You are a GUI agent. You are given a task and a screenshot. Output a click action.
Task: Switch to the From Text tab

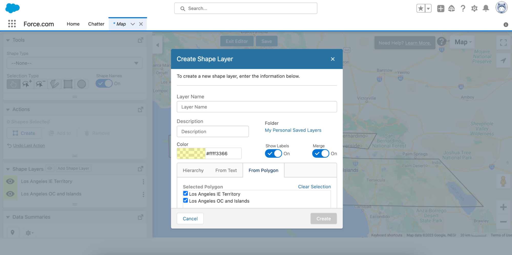[226, 170]
